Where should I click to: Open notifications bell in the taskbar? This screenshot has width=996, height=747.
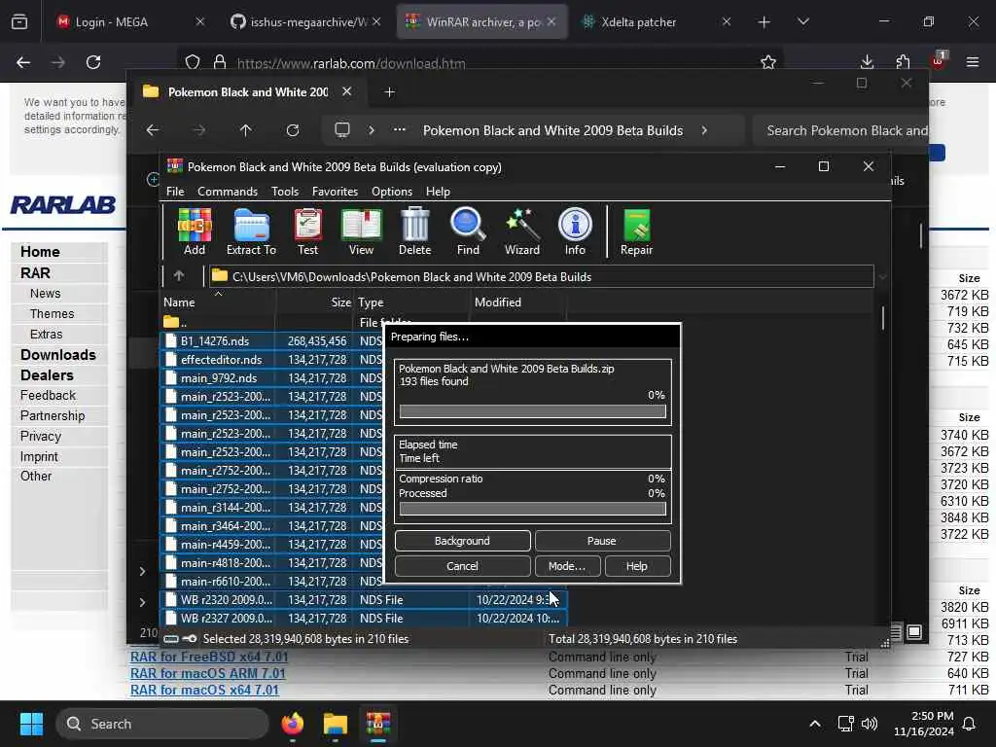tap(970, 724)
